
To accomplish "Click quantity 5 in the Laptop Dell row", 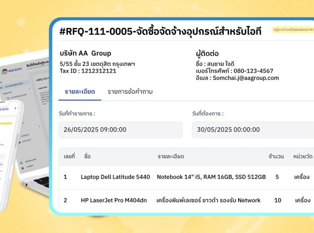I will point(277,177).
